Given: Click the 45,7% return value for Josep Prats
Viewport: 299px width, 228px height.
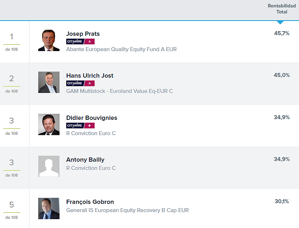Looking at the screenshot, I should point(282,33).
